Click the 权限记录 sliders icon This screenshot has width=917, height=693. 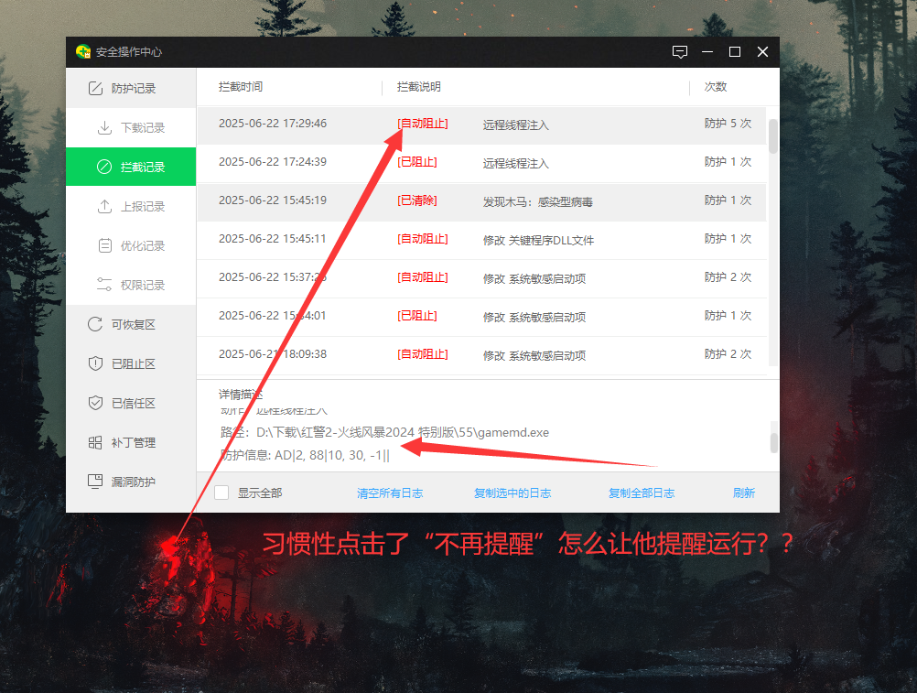coord(104,286)
